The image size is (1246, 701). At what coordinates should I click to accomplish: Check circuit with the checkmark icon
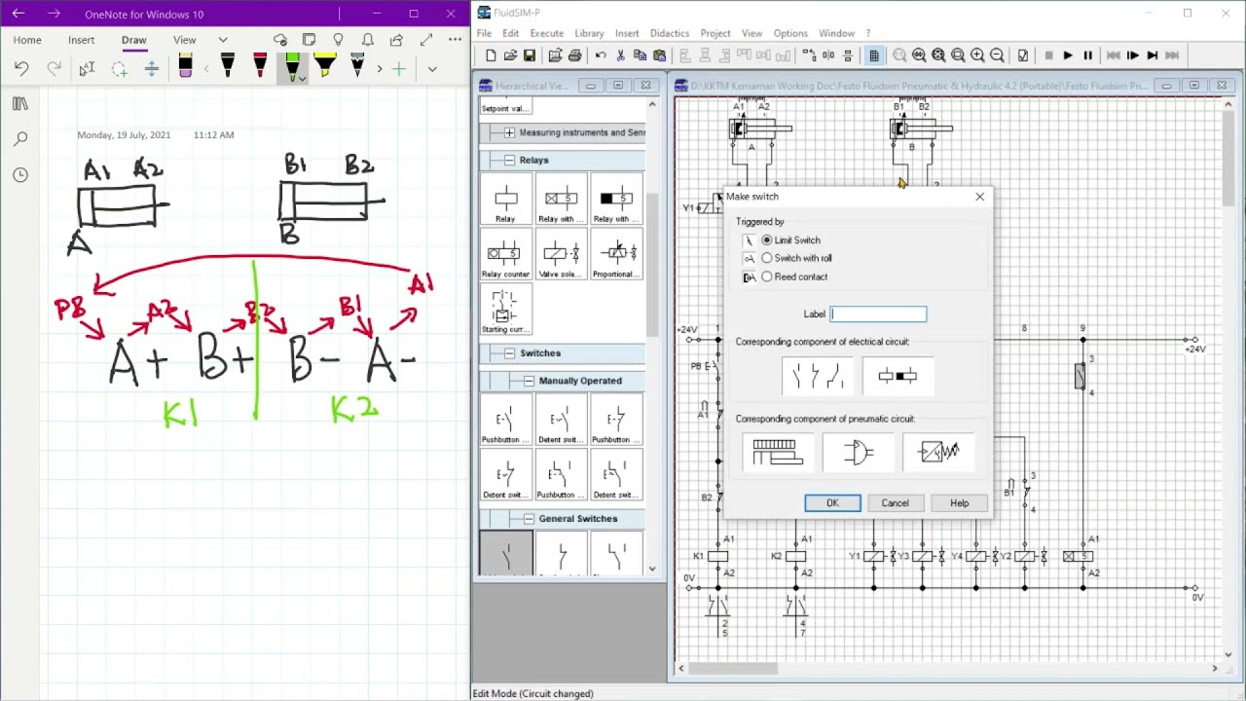click(x=1023, y=55)
